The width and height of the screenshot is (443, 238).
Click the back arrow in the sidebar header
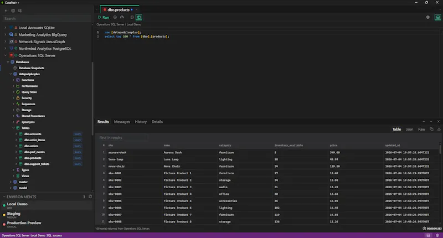[x=6, y=11]
